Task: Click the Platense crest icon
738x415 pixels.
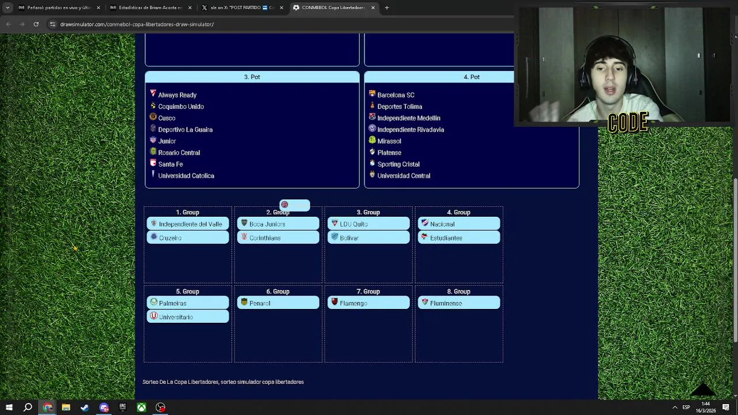Action: [372, 152]
